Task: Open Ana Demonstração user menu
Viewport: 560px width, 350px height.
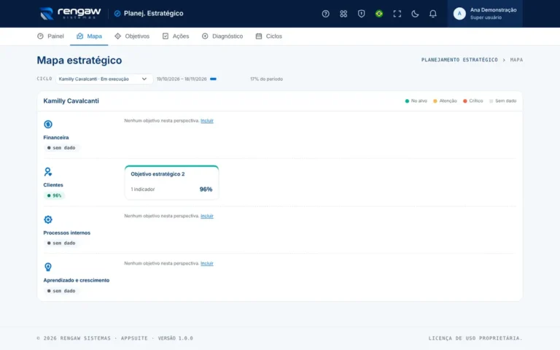Action: (x=485, y=14)
